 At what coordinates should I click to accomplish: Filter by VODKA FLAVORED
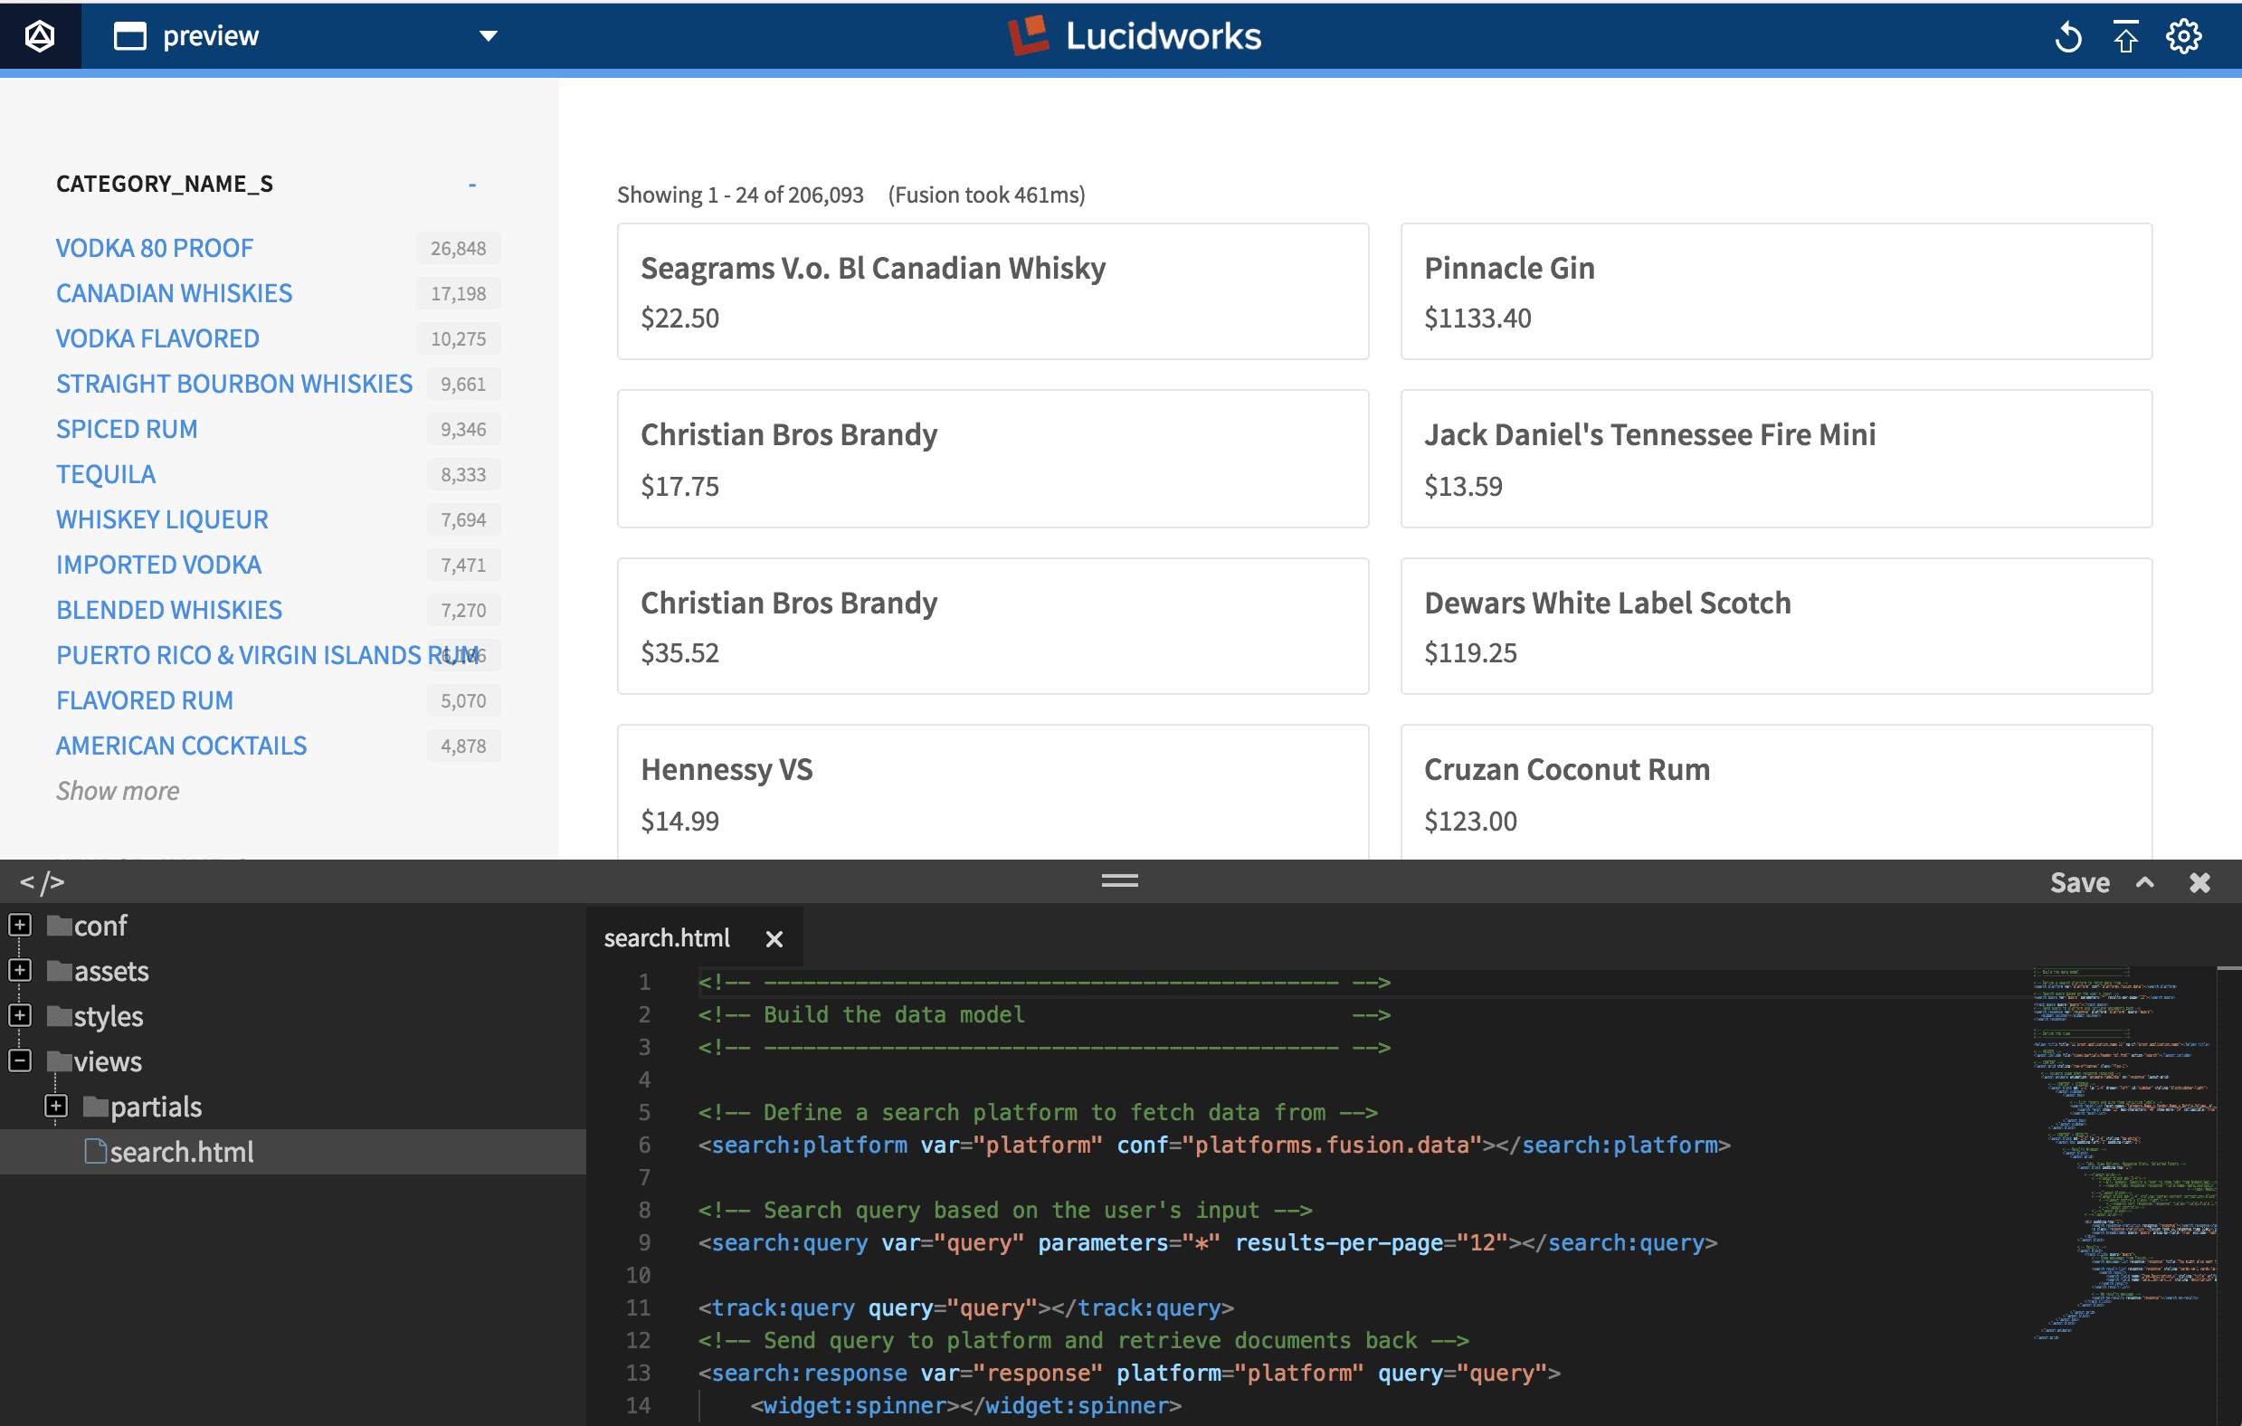[157, 338]
